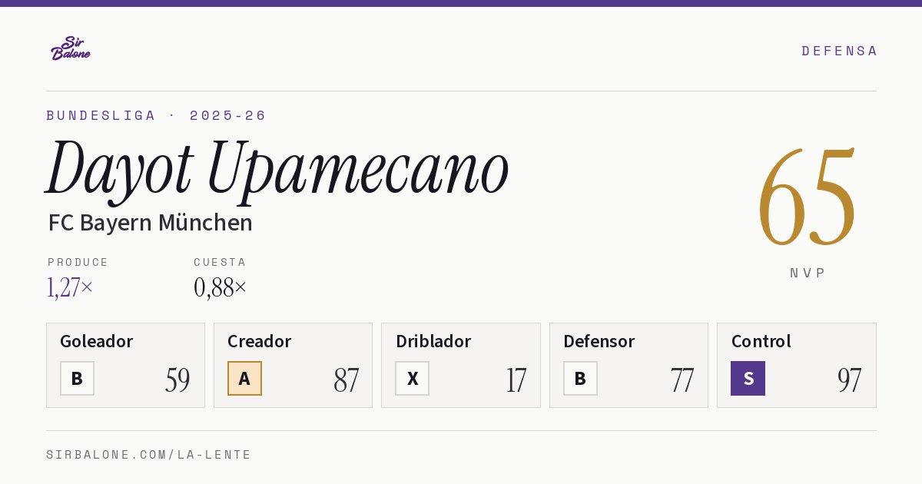
Task: Click the NVP label under the score
Action: [808, 273]
